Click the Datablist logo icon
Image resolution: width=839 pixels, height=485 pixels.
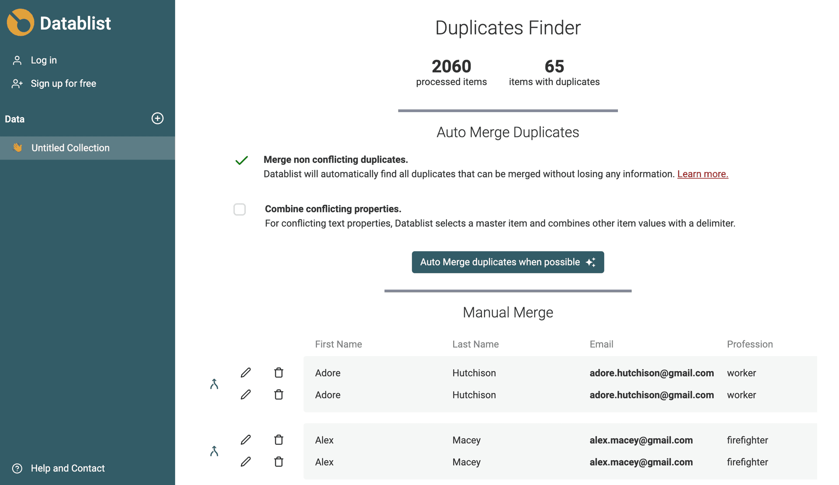(21, 23)
